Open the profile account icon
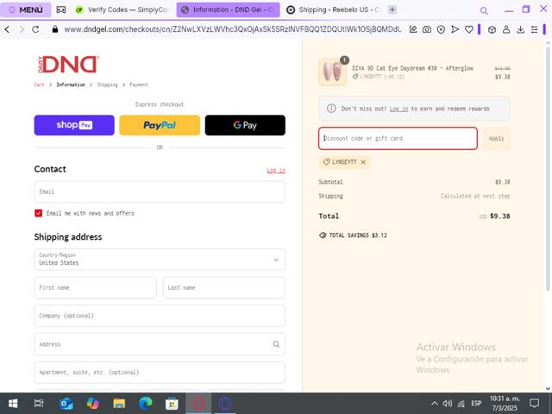Viewport: 552px width, 414px height. click(506, 29)
